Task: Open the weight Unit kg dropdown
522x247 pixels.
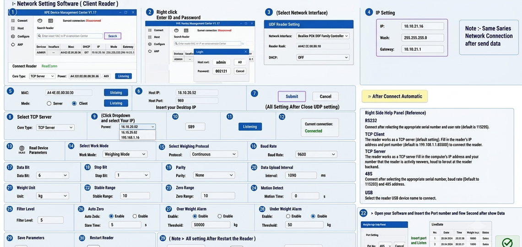Action: (53, 196)
